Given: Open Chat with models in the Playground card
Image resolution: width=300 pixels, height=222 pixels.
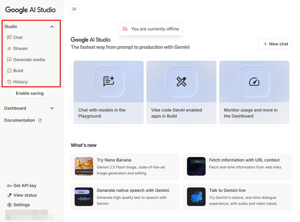Looking at the screenshot, I should (x=108, y=92).
